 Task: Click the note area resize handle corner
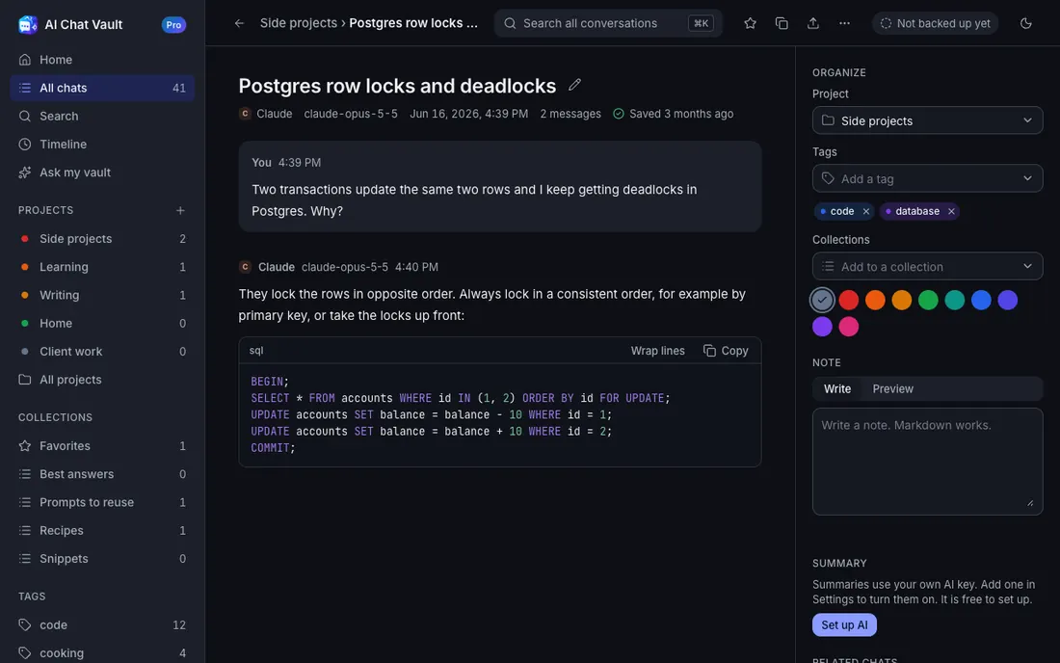coord(1030,503)
